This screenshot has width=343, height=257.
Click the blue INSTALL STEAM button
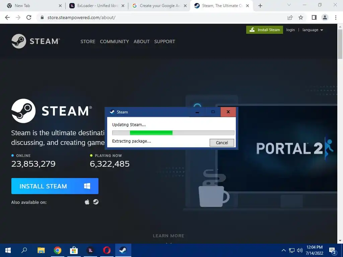click(x=55, y=186)
